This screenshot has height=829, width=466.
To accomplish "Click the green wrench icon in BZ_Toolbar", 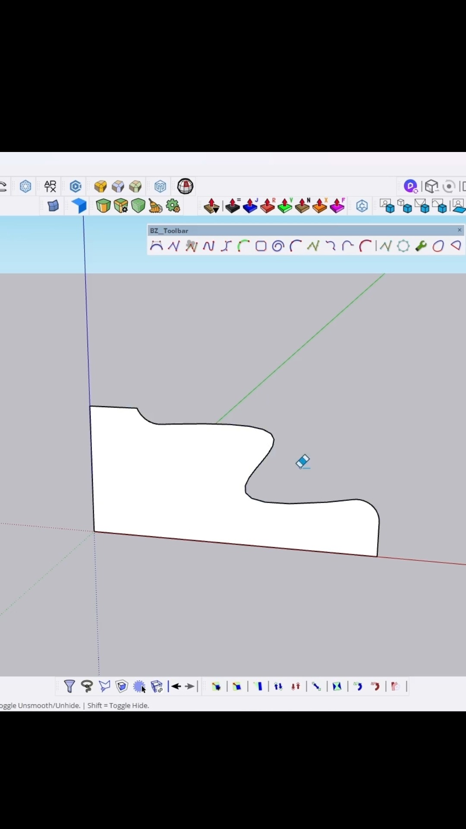I will pyautogui.click(x=421, y=246).
